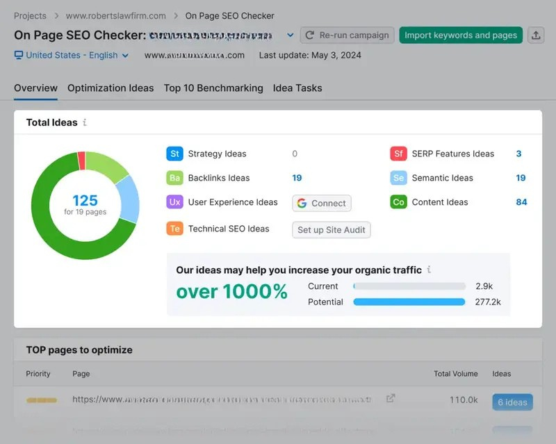The width and height of the screenshot is (556, 444).
Task: Click the Page column header
Action: tap(81, 374)
